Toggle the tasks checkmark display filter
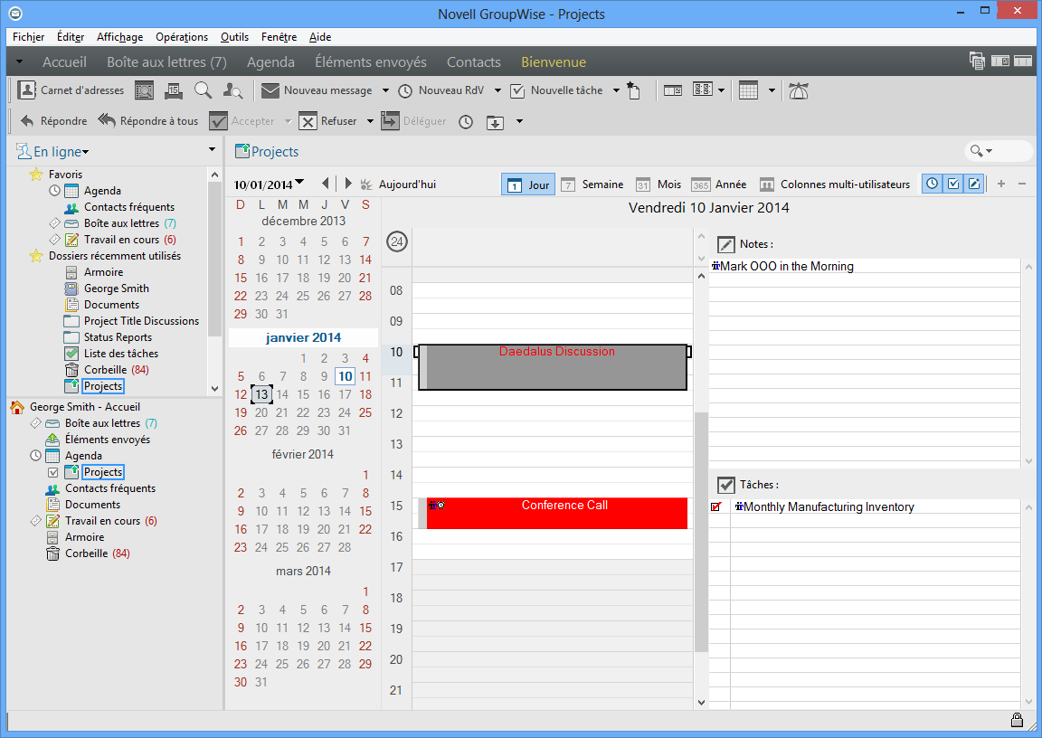This screenshot has height=738, width=1042. 953,184
